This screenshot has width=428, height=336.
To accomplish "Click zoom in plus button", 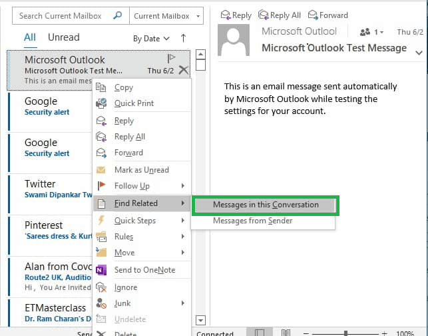I will tap(384, 333).
